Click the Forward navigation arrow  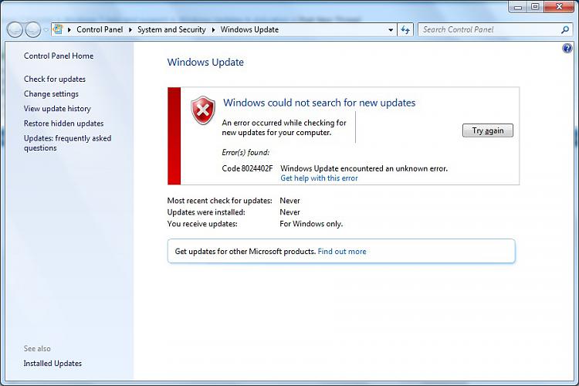click(x=32, y=29)
